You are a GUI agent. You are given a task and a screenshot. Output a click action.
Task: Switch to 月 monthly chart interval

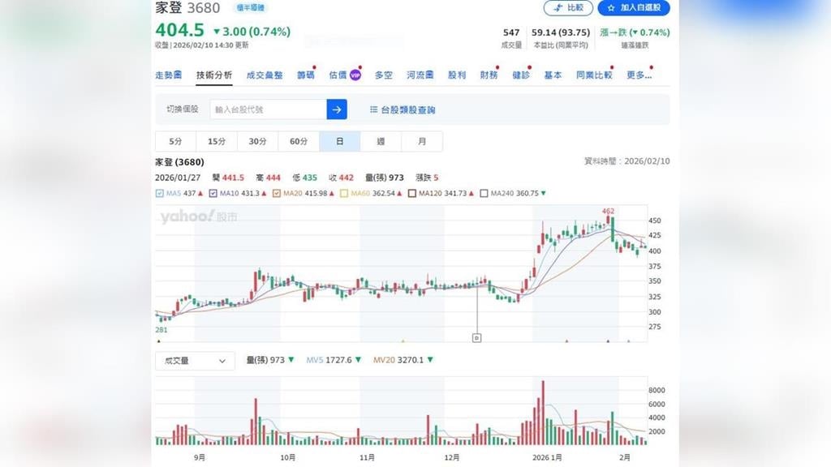(x=422, y=141)
